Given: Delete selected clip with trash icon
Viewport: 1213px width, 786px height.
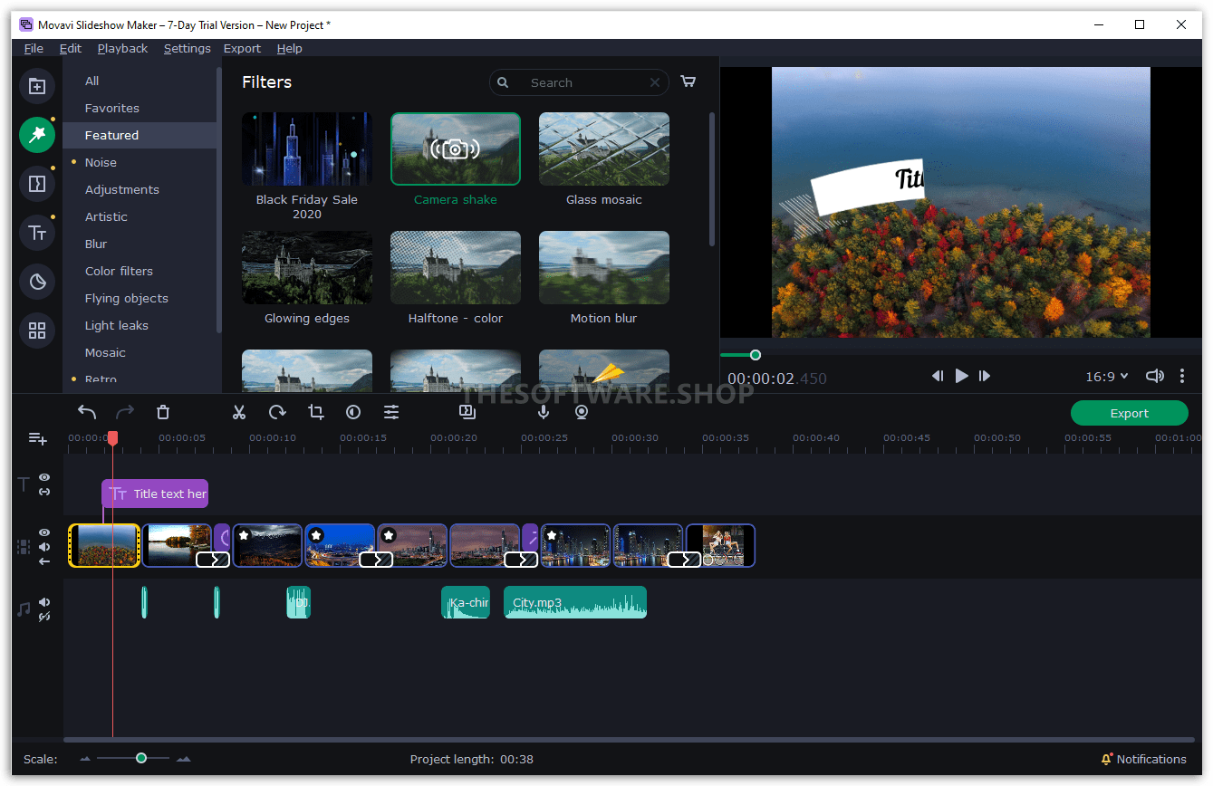Looking at the screenshot, I should tap(163, 413).
